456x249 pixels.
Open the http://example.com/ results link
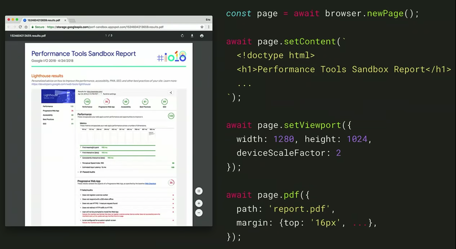pyautogui.click(x=95, y=92)
